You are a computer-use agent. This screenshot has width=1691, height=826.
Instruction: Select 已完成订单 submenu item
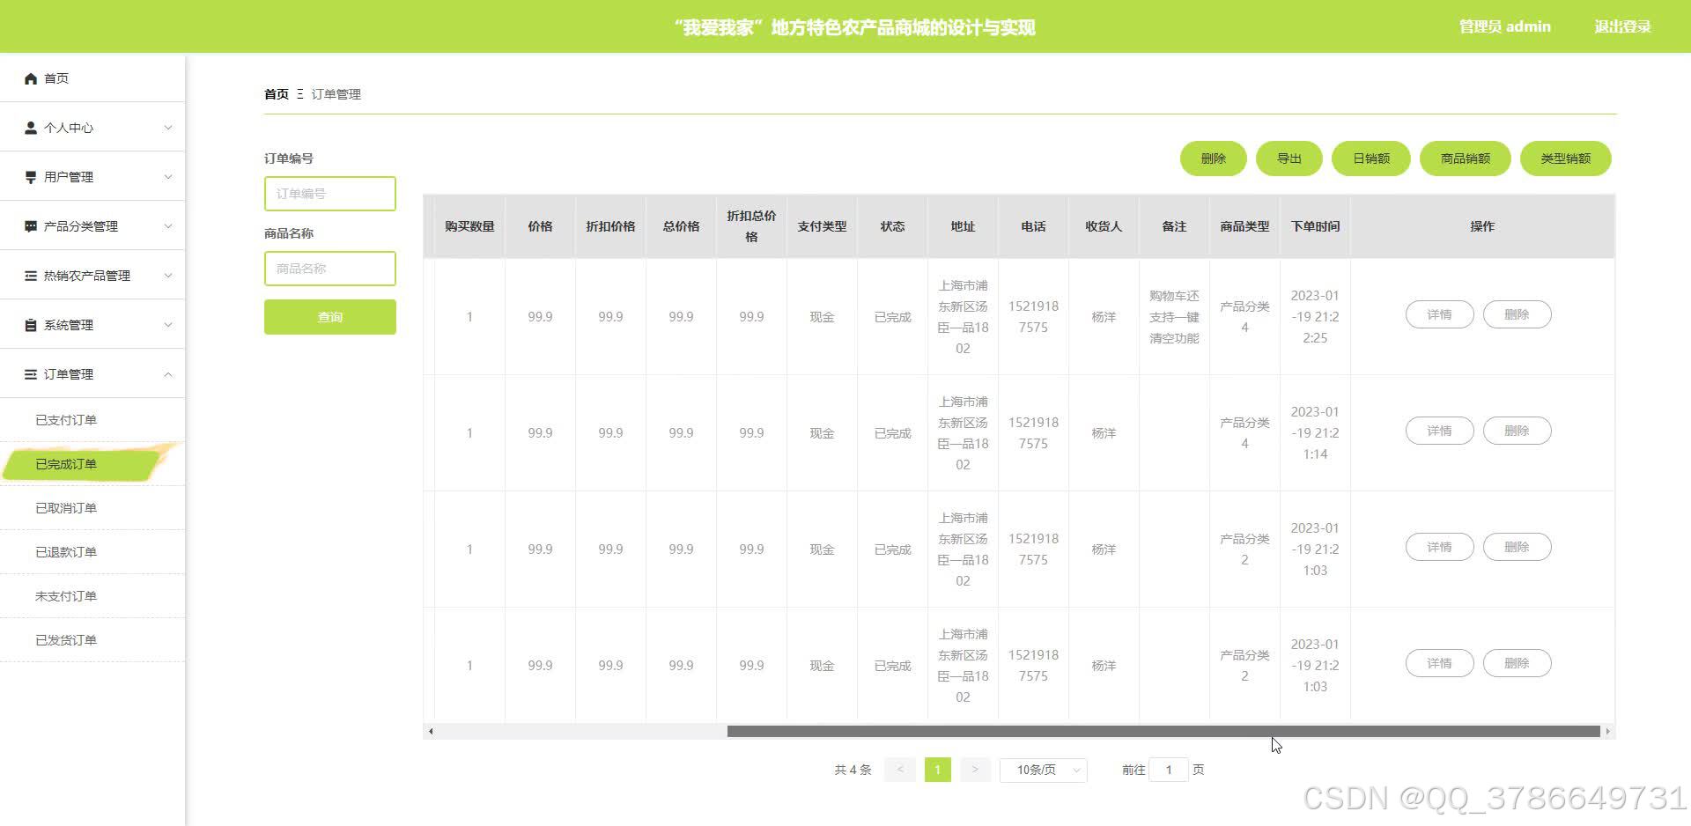[x=92, y=464]
